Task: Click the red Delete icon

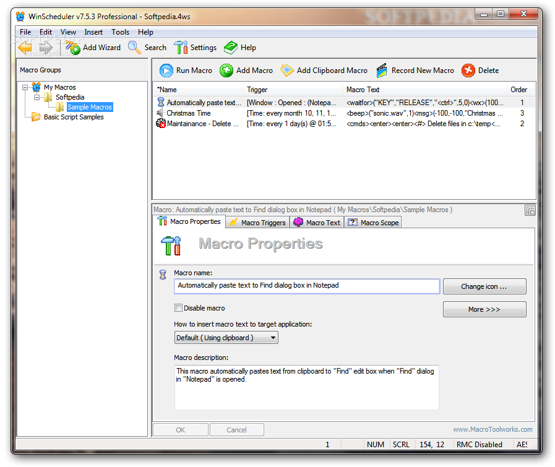Action: tap(468, 71)
